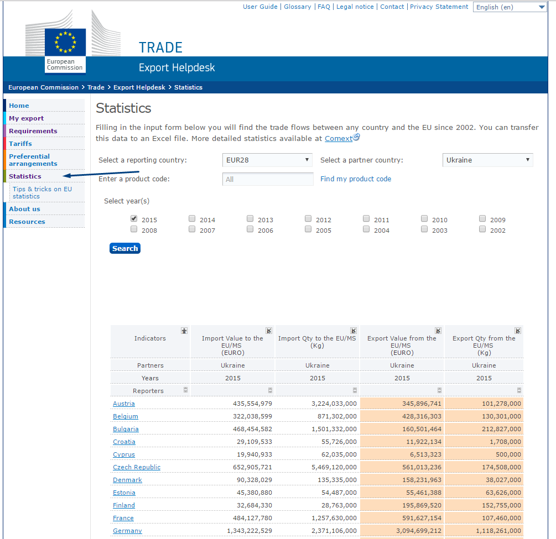Click the Export Qty column header icon
556x539 pixels.
[517, 331]
